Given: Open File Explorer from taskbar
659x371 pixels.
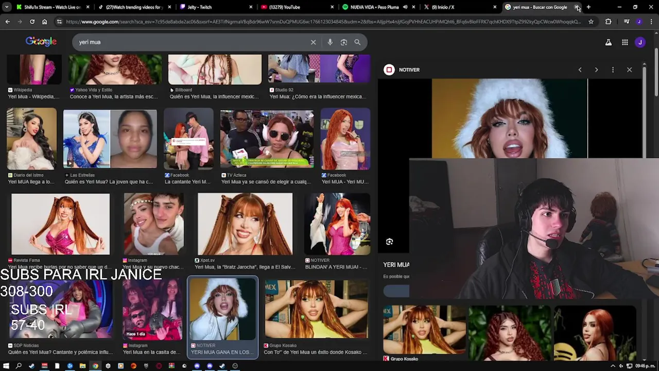Looking at the screenshot, I should pyautogui.click(x=82, y=366).
